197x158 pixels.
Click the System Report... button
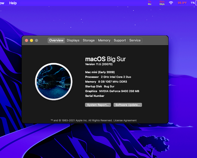[x=98, y=105]
